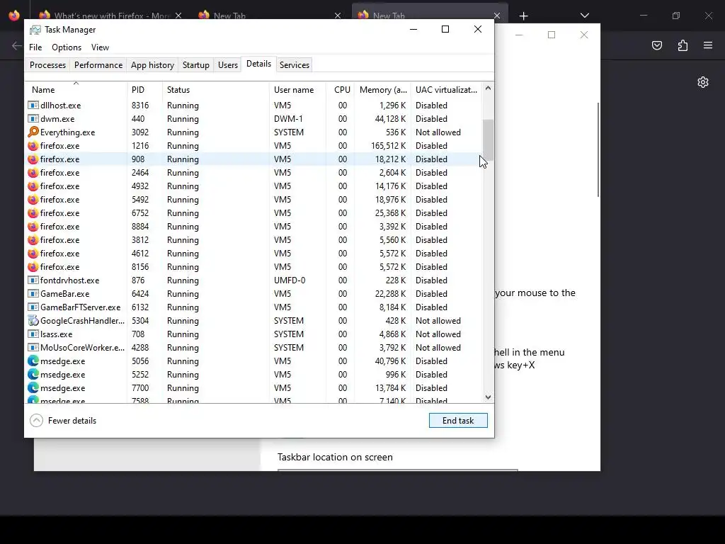This screenshot has width=725, height=544.
Task: Sort by UAC virtualization column header
Action: [x=446, y=90]
